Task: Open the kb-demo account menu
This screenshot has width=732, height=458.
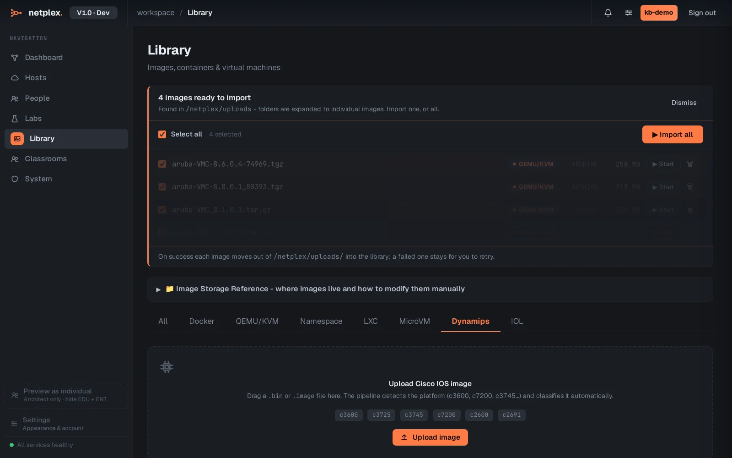Action: point(659,13)
